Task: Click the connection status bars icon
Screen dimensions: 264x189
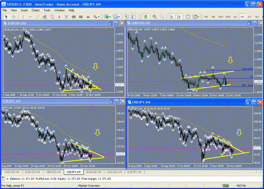Action: (226, 186)
